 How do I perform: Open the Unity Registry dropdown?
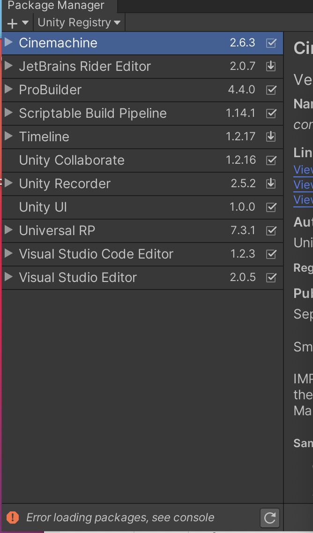click(79, 23)
